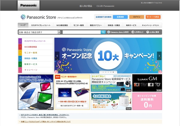Screen dimensions: 180x126
Task: Open sidebar 有料サービス link
Action: [x=31, y=64]
